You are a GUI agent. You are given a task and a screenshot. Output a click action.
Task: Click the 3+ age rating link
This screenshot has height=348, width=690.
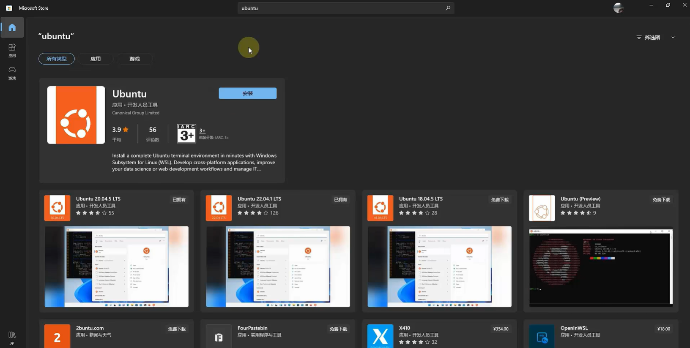tap(202, 131)
